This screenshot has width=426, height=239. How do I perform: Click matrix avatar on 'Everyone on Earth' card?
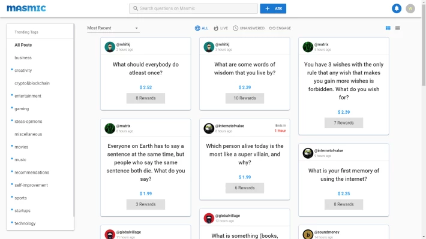(x=110, y=128)
